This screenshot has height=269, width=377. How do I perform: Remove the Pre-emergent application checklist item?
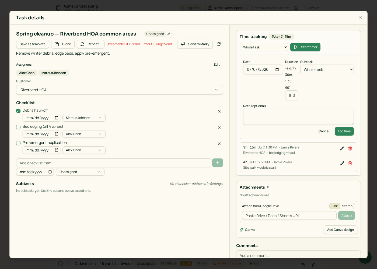219,144
